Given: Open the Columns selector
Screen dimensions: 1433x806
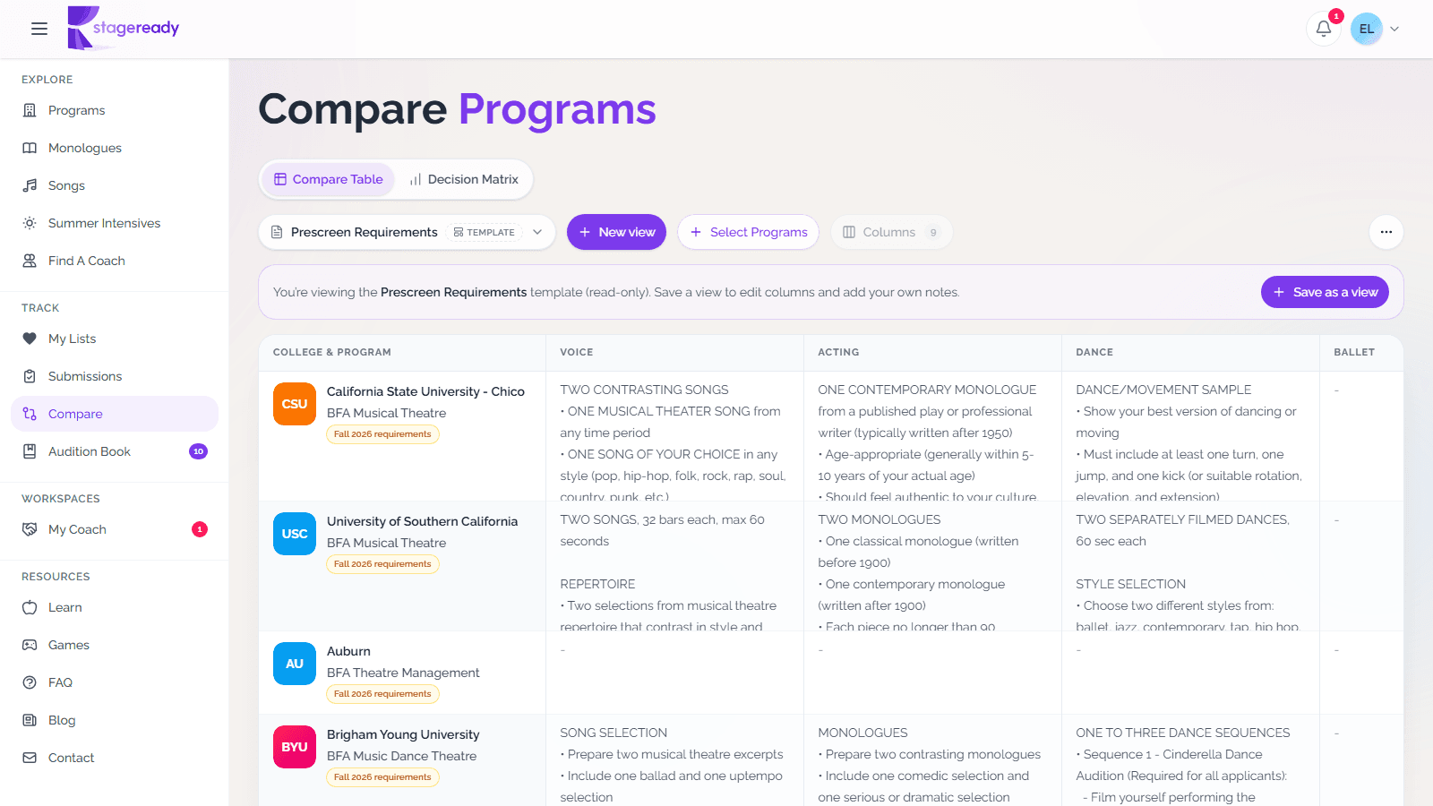Looking at the screenshot, I should click(x=891, y=232).
